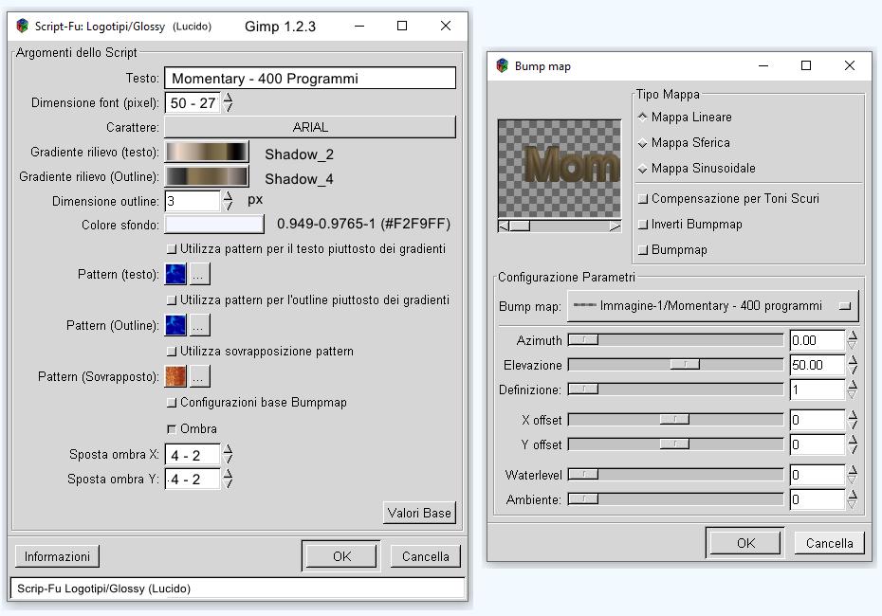Click the Script-Fu window title icon
This screenshot has width=882, height=616.
[22, 26]
